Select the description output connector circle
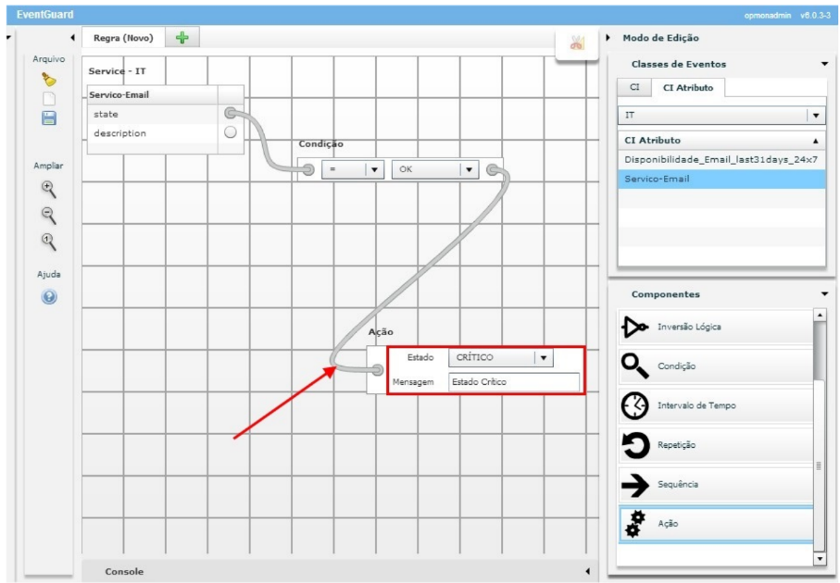The height and width of the screenshot is (583, 840). (231, 132)
